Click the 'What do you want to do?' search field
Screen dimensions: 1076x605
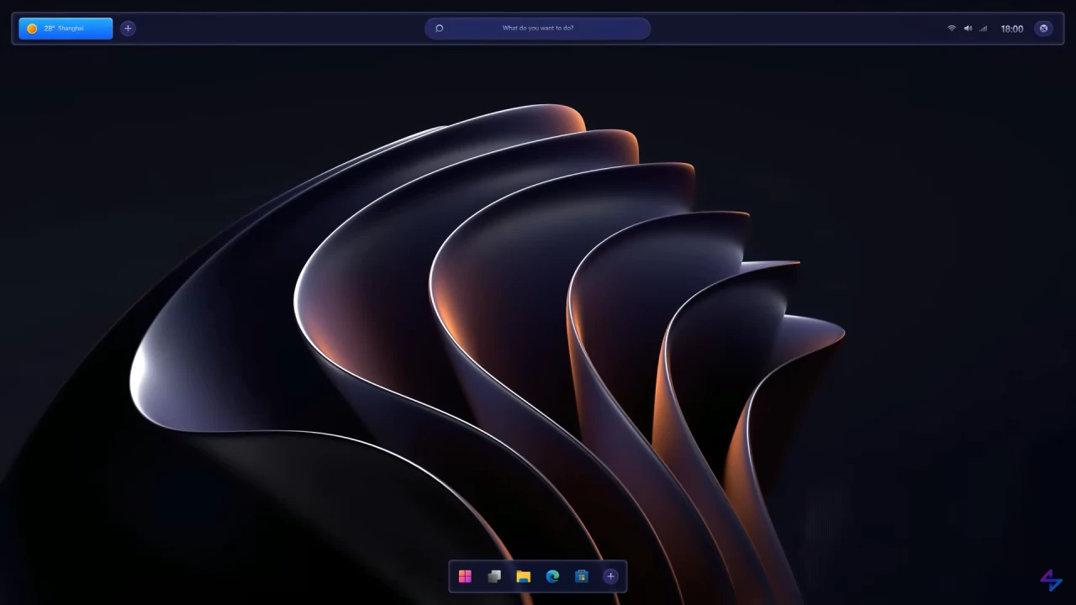point(538,28)
